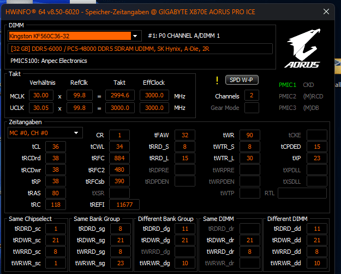The image size is (341, 274).
Task: Click the PMIC5100: Anpec Electronics text
Action: coord(49,61)
